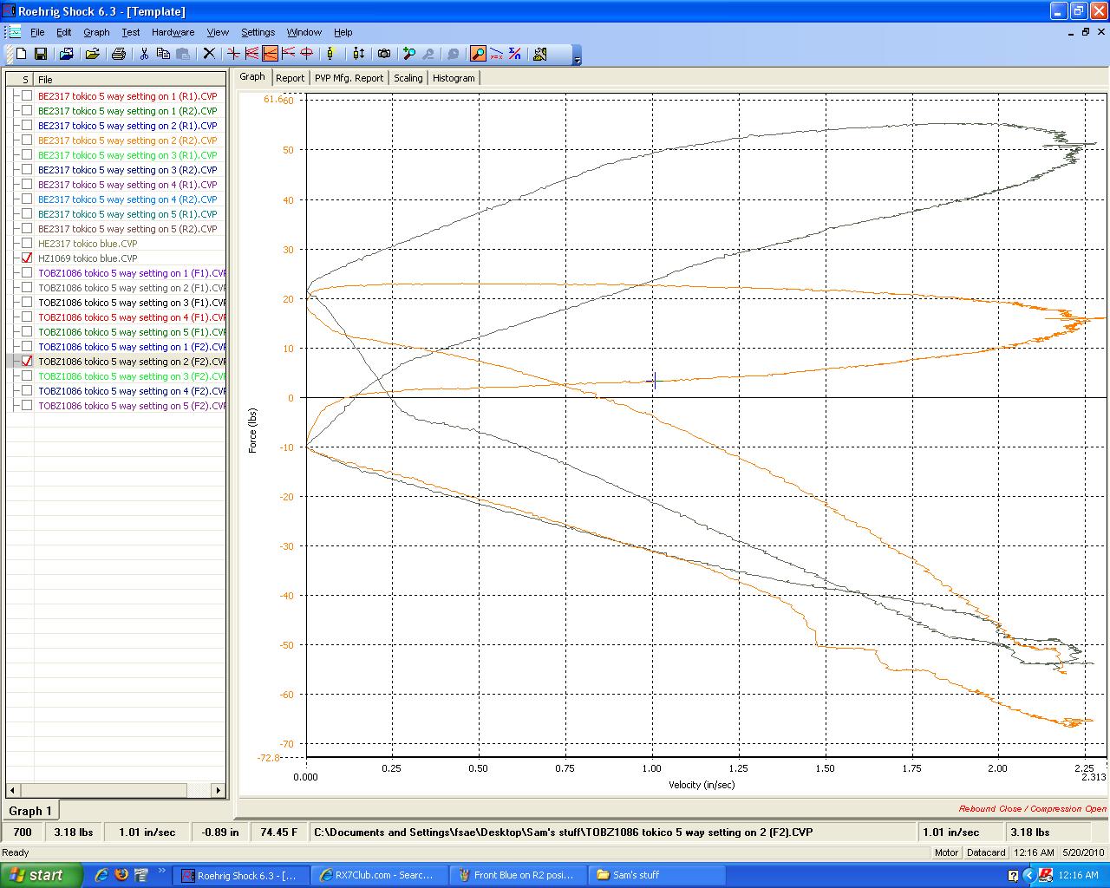Screen dimensions: 1110x888
Task: Open the Graph menu
Action: [96, 32]
